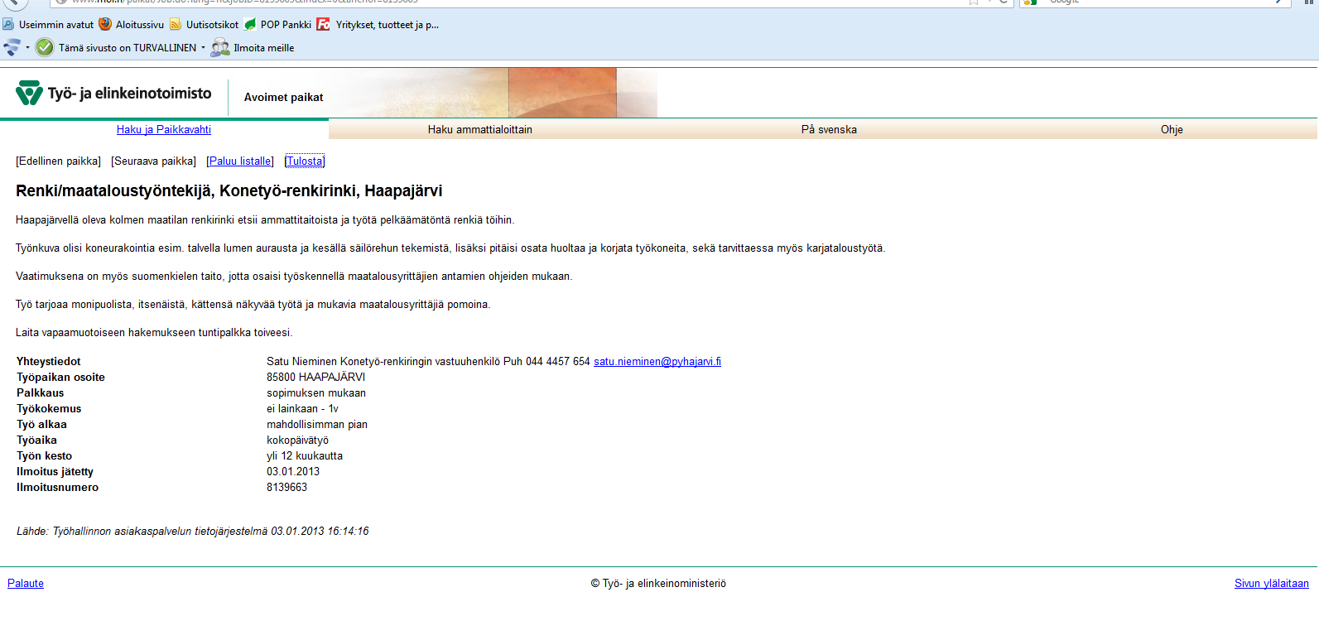The image size is (1319, 621).
Task: Click the Ilmoitus jätetty date 03.01.2013
Action: (x=293, y=472)
